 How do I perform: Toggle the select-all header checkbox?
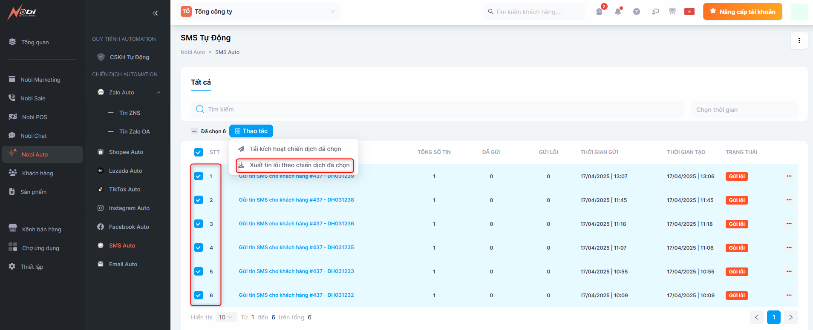click(199, 152)
